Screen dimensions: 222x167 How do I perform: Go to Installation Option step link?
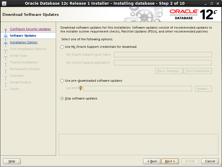pos(24,42)
